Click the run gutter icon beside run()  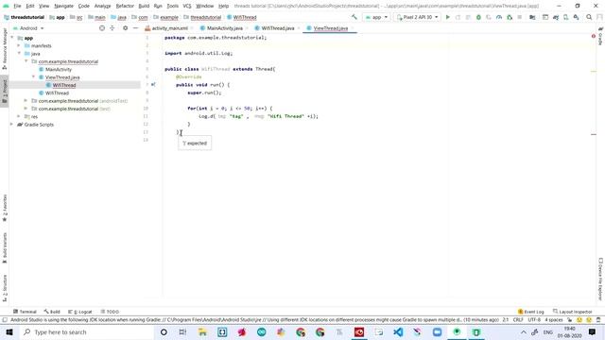click(153, 85)
